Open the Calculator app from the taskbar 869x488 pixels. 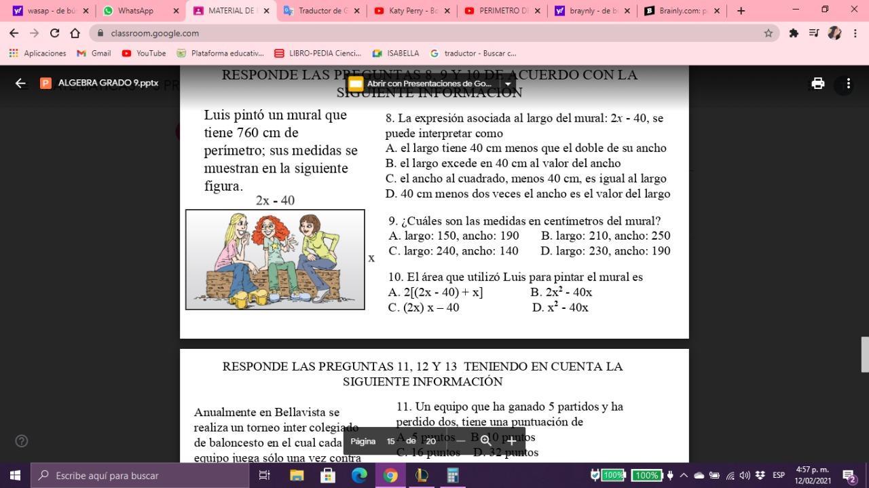[453, 475]
